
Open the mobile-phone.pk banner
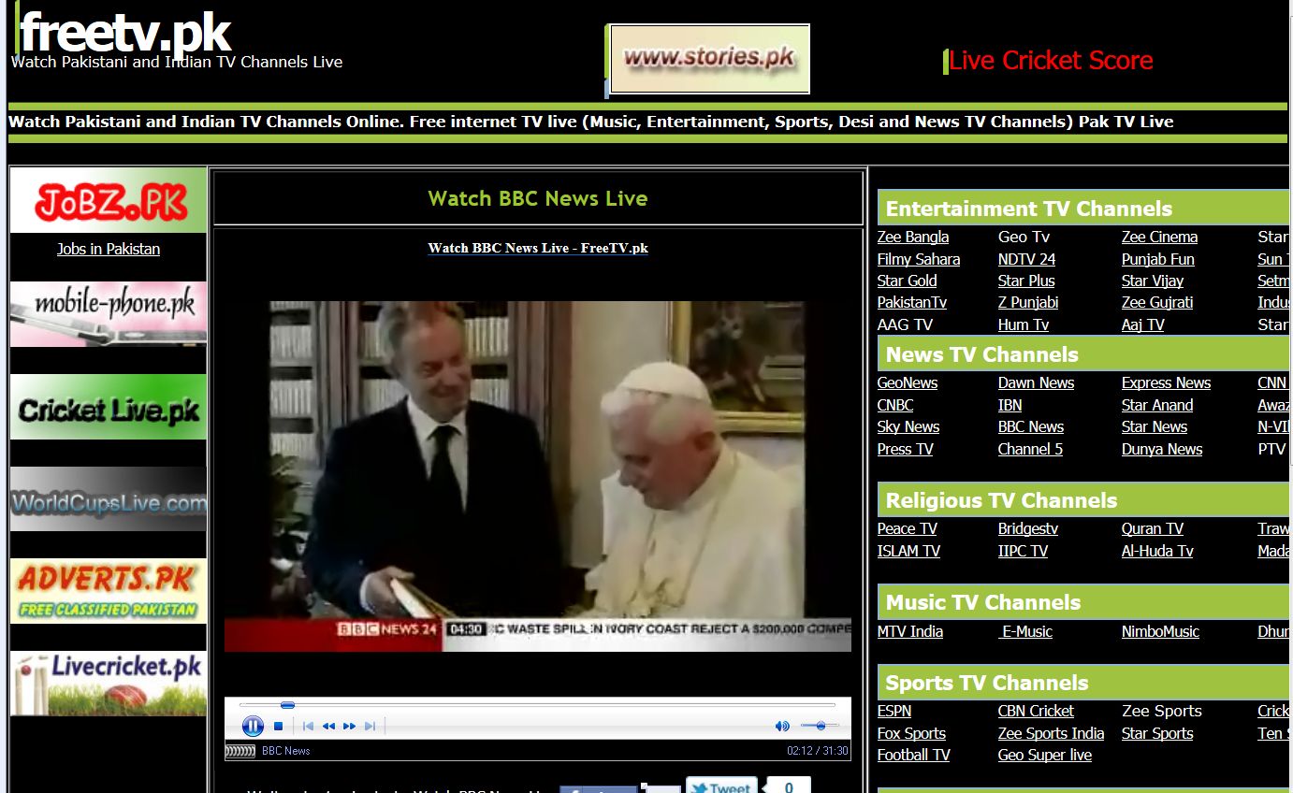[109, 313]
